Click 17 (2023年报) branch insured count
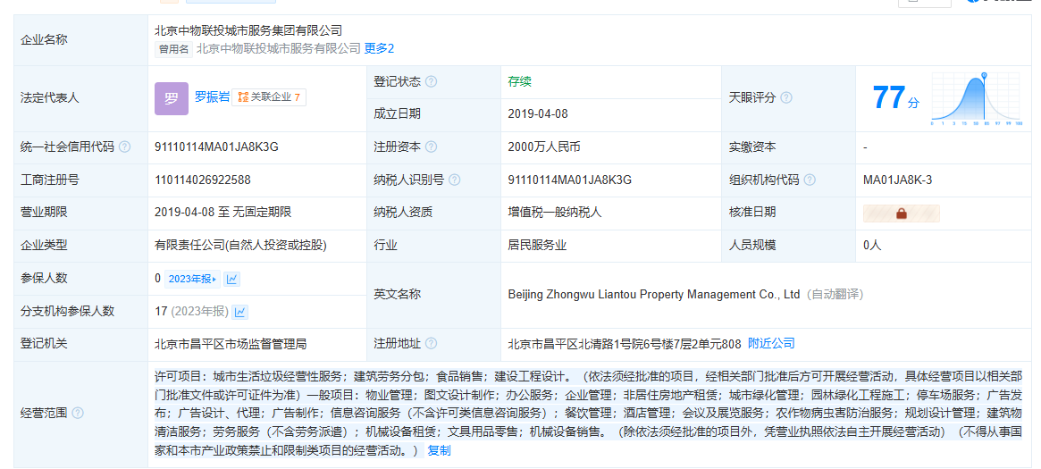The image size is (1041, 469). [x=192, y=311]
